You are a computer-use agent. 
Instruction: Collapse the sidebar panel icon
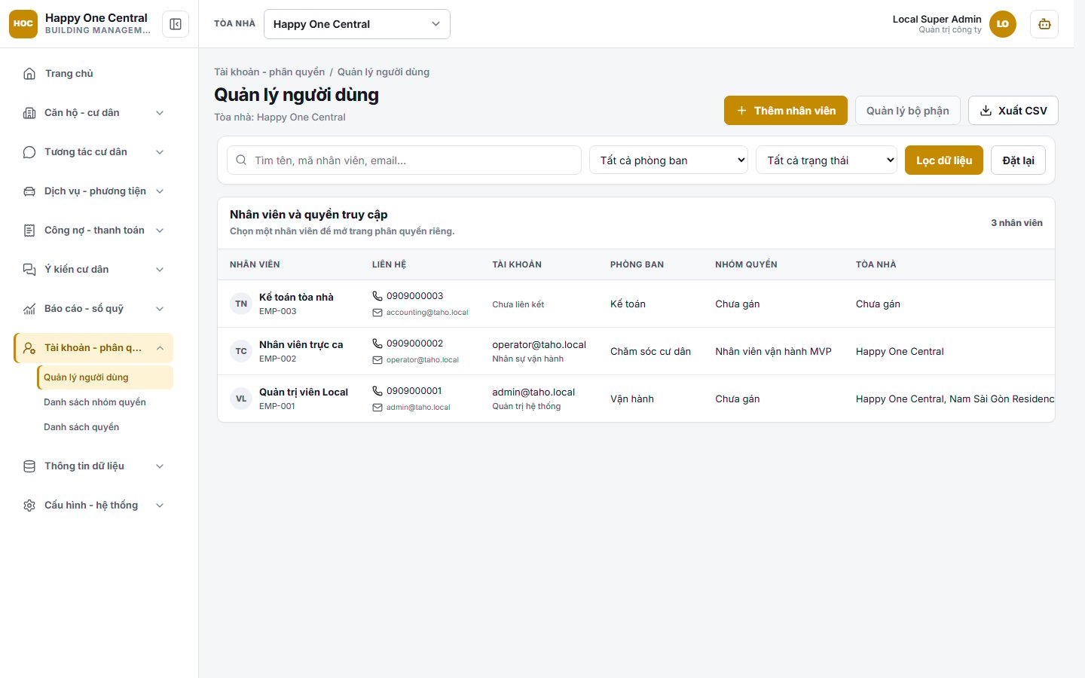176,24
